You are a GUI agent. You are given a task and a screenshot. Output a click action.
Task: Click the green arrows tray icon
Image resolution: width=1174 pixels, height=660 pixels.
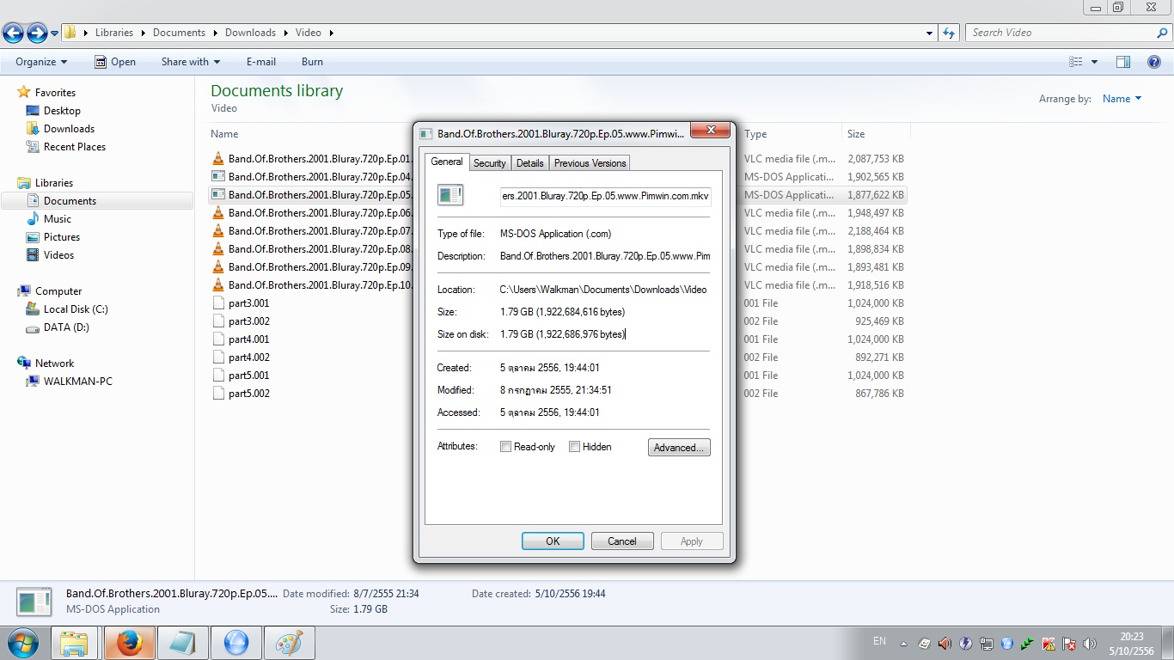[x=1028, y=643]
